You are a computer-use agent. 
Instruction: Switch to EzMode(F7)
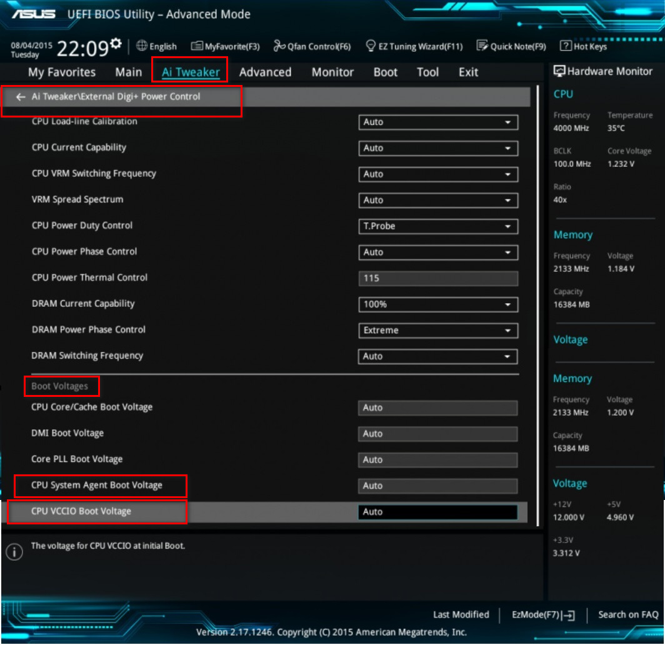[x=543, y=616]
